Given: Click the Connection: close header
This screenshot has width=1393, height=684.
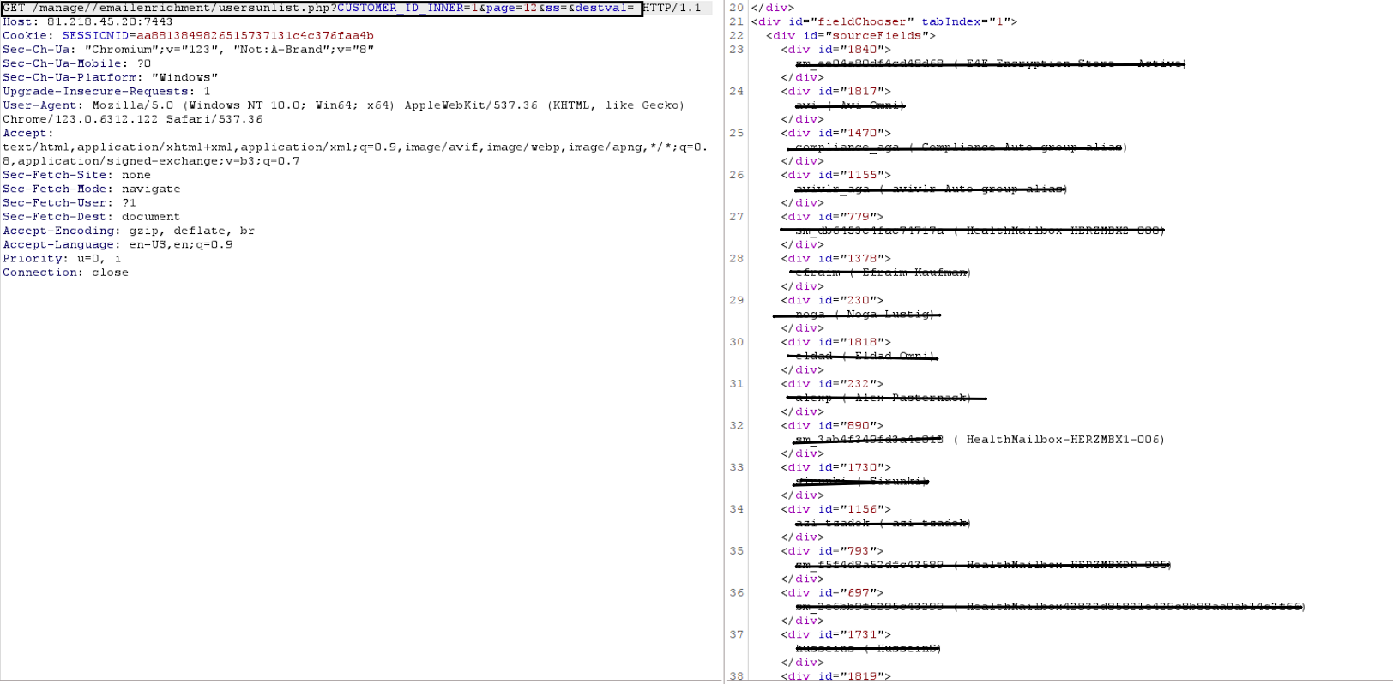Looking at the screenshot, I should coord(65,273).
